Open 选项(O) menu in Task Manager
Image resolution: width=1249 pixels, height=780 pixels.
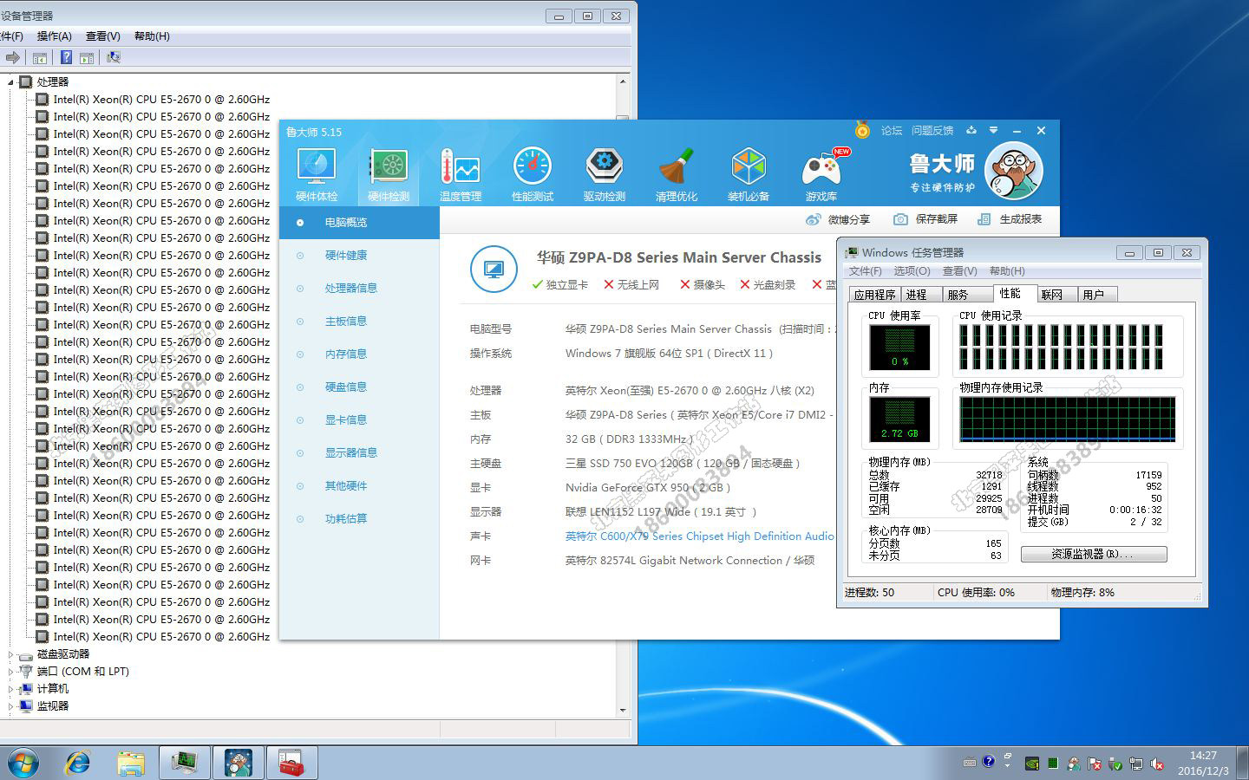click(x=912, y=271)
